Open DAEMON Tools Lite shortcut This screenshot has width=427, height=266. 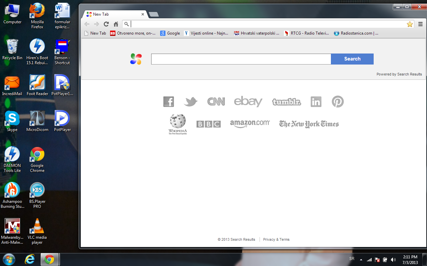click(12, 160)
